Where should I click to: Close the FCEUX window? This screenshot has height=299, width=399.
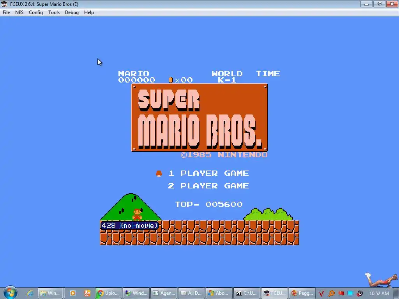click(x=392, y=4)
